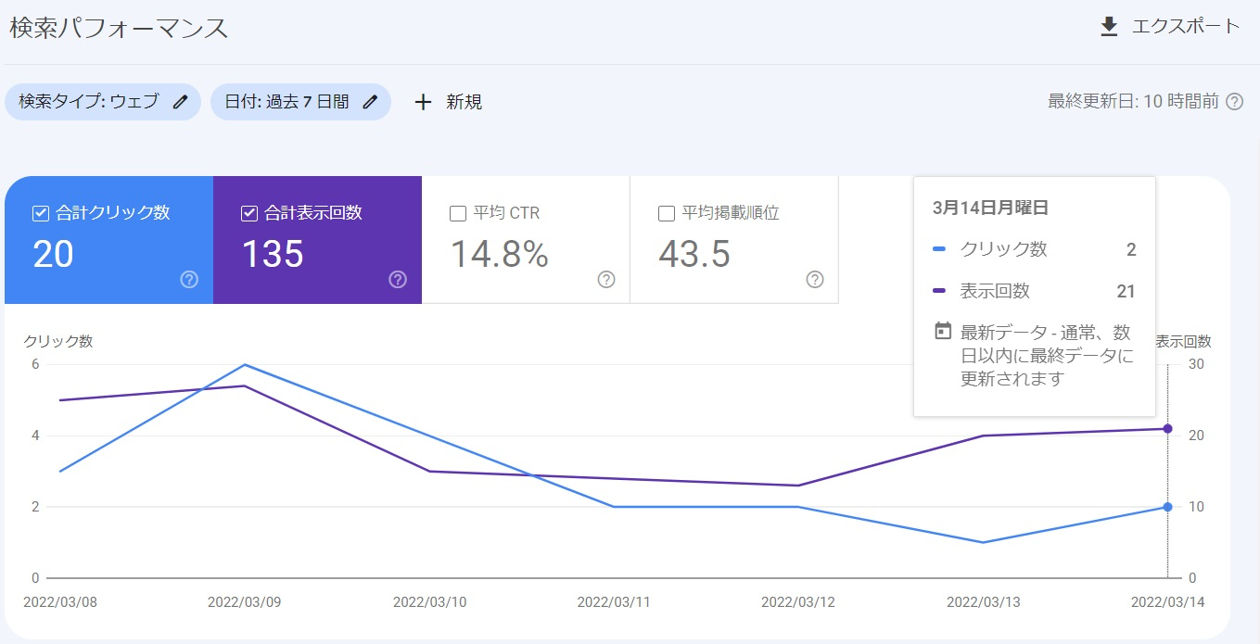
Task: Enable the 平均 CTR checkbox
Action: pyautogui.click(x=457, y=213)
